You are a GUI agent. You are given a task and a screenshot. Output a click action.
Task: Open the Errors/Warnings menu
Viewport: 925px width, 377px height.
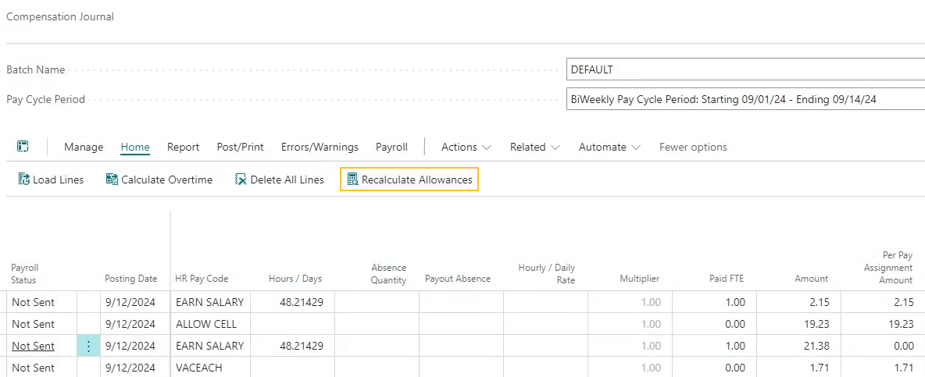(x=320, y=147)
